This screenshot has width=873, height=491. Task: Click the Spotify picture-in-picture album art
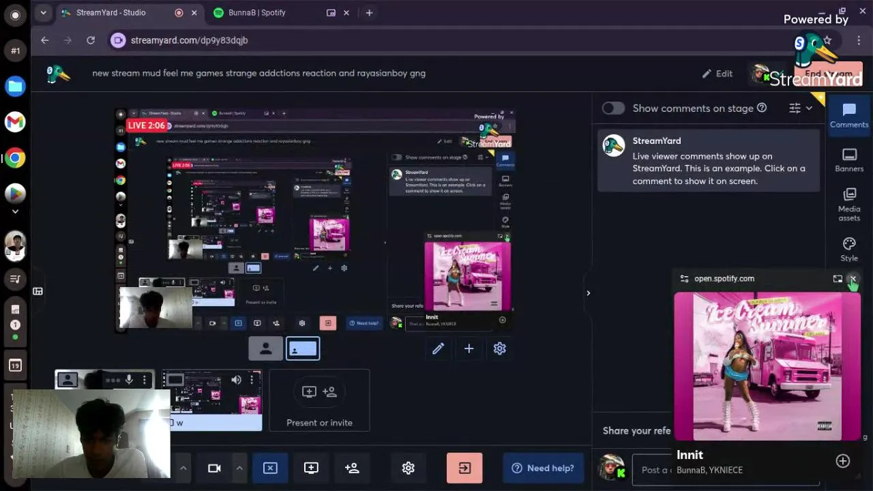point(767,367)
